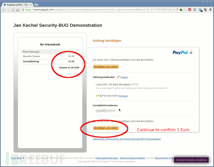
Task: Click the zoom magnifier icon in address bar
Action: pos(177,10)
